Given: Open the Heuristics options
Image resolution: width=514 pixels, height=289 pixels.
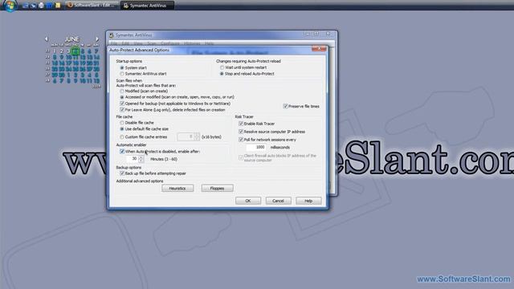Looking at the screenshot, I should click(x=177, y=189).
